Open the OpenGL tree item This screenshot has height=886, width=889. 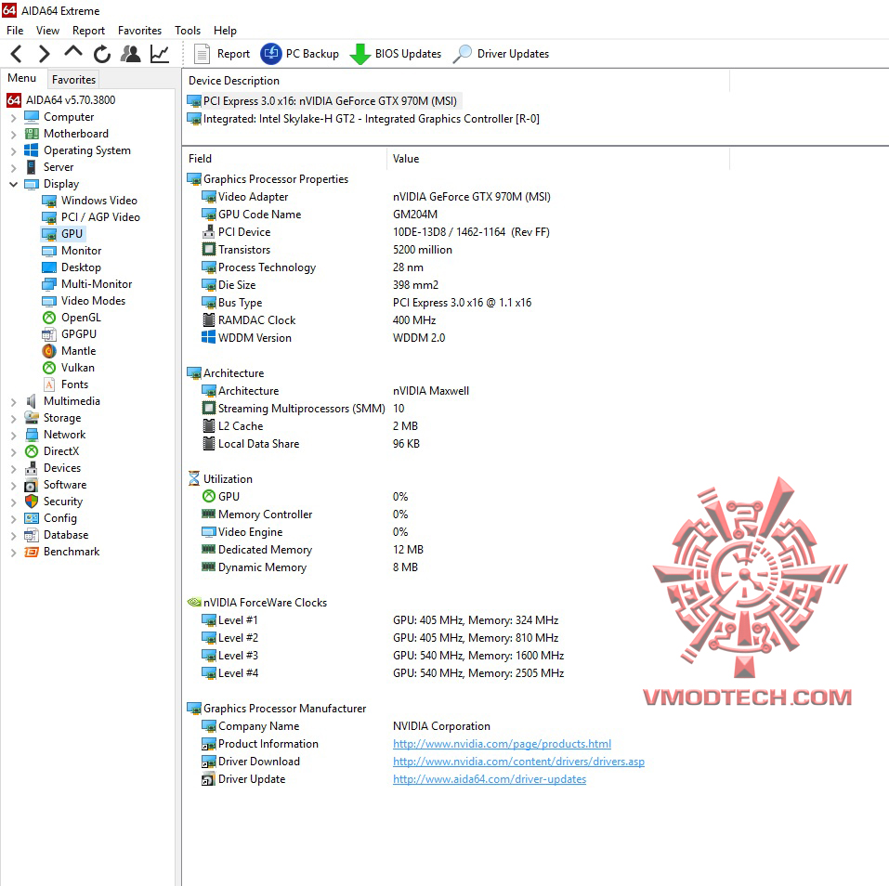[x=72, y=318]
